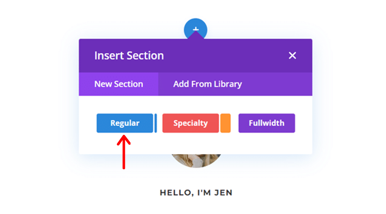386x214 pixels.
Task: Click the purple pointer triangle atop dialog
Action: coord(196,35)
